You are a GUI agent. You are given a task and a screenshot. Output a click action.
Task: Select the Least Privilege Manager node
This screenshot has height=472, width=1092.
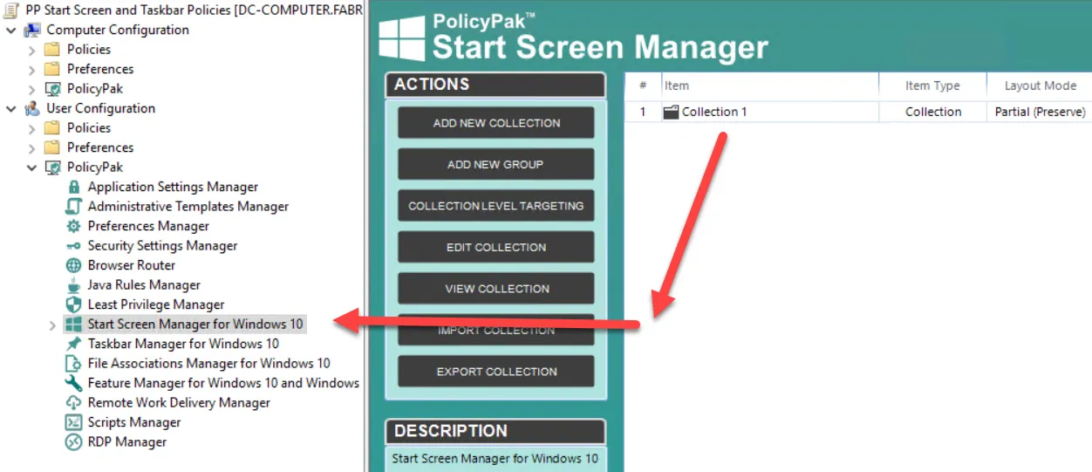(x=156, y=304)
